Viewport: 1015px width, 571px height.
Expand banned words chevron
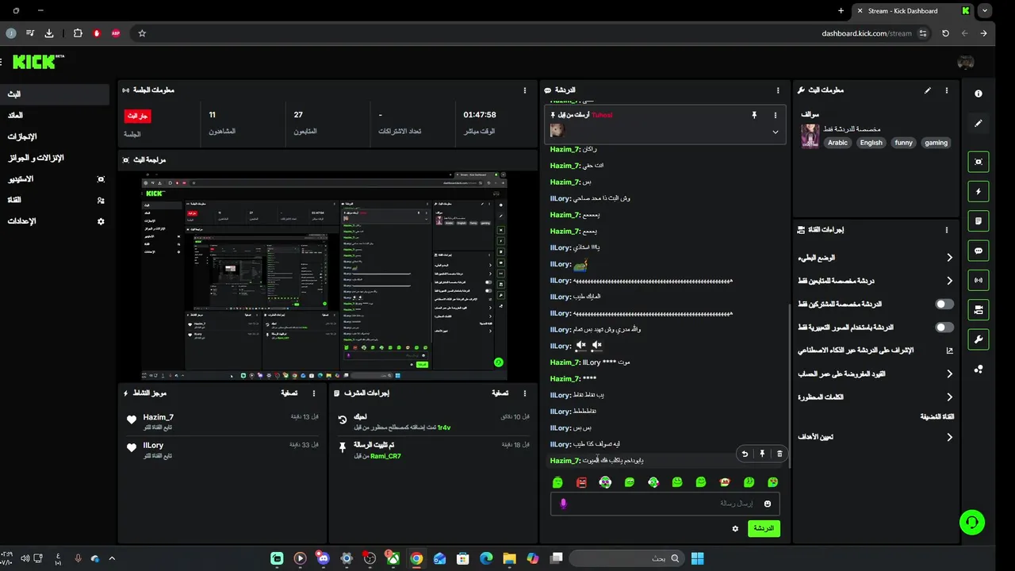point(949,397)
